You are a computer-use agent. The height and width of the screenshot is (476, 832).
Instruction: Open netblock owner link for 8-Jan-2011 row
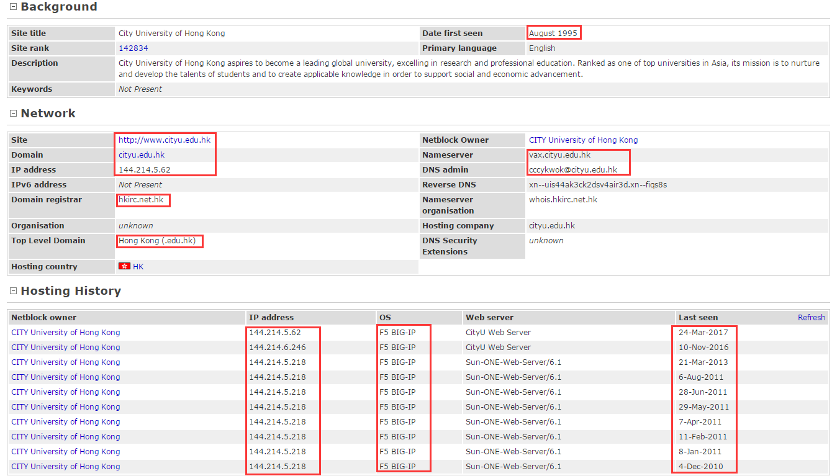pyautogui.click(x=66, y=452)
